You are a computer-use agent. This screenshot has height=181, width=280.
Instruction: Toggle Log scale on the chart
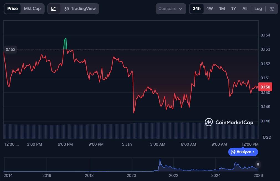pos(258,9)
